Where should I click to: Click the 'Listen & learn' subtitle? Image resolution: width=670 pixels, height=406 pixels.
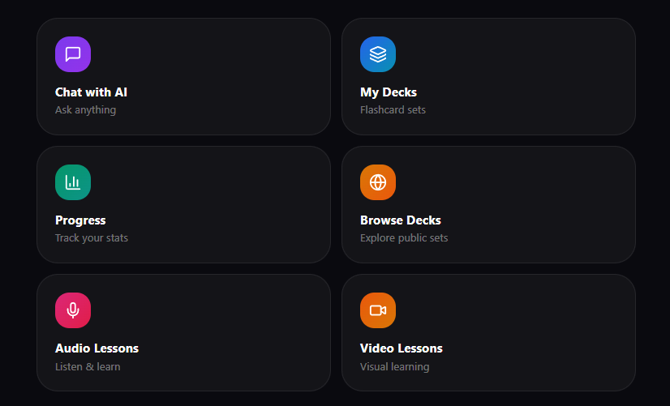point(88,366)
